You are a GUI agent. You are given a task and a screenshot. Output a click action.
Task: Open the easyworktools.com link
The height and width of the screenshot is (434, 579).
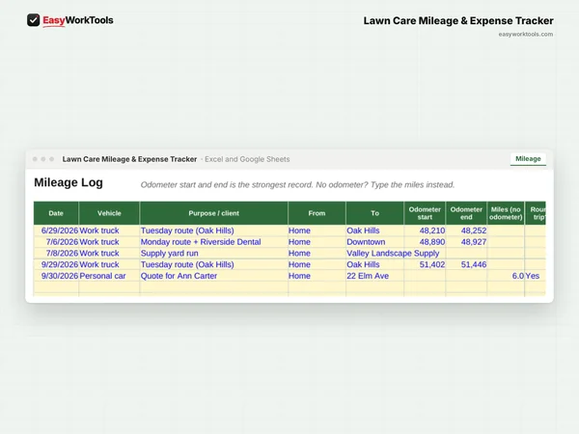tap(526, 35)
